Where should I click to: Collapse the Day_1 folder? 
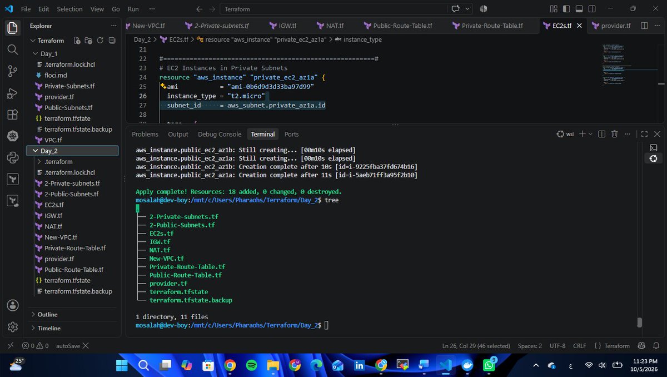click(x=36, y=53)
